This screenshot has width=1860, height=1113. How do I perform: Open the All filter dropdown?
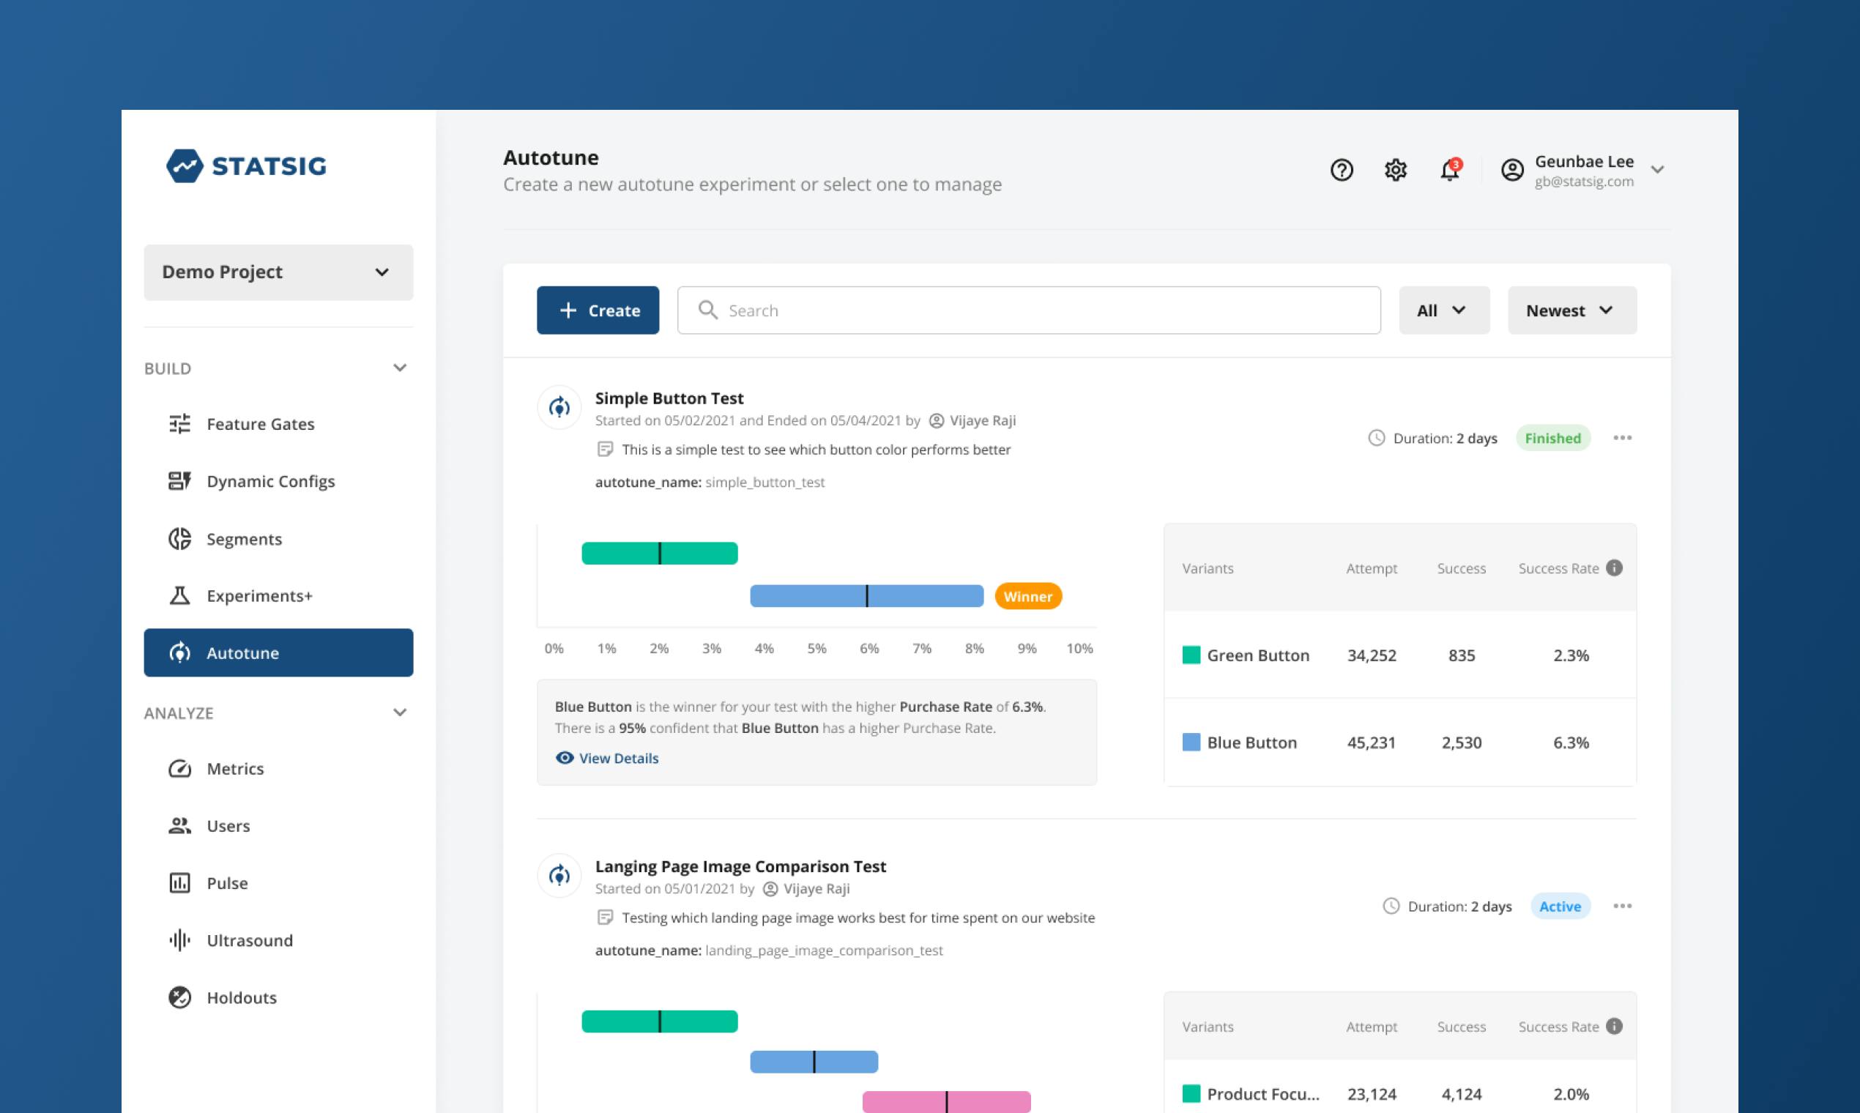pyautogui.click(x=1444, y=310)
